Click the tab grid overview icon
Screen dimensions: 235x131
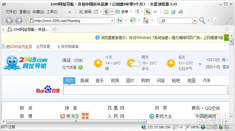pos(227,29)
